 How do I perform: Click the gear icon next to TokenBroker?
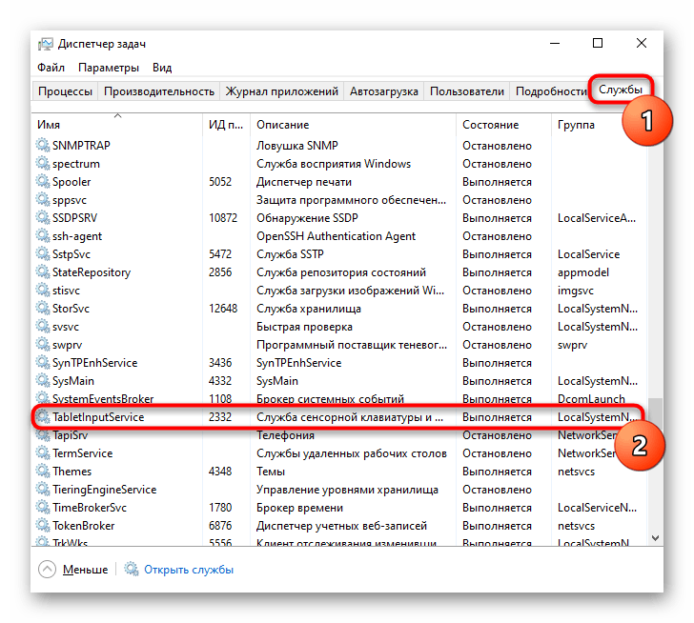(43, 525)
